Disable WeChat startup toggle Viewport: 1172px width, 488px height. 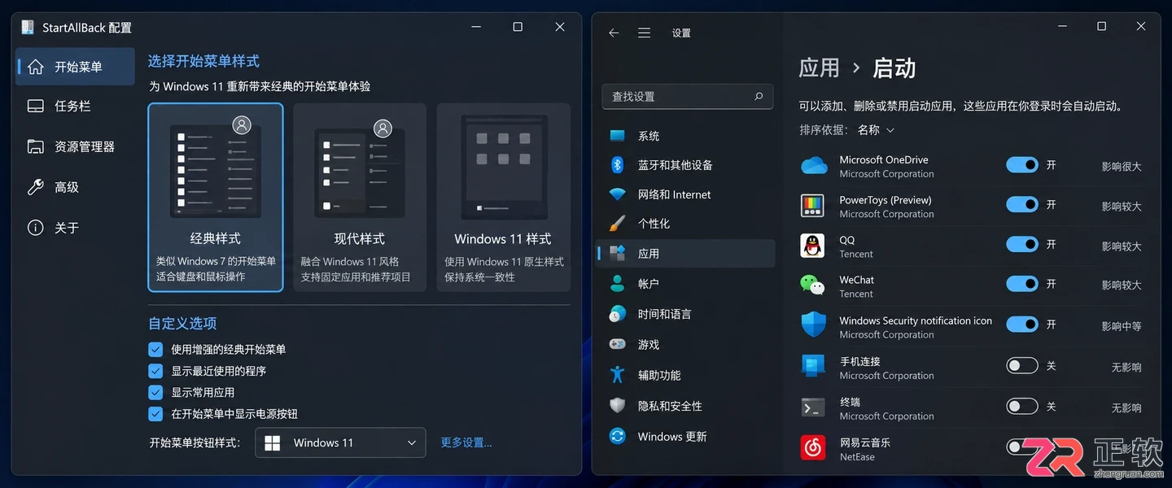(x=1022, y=284)
